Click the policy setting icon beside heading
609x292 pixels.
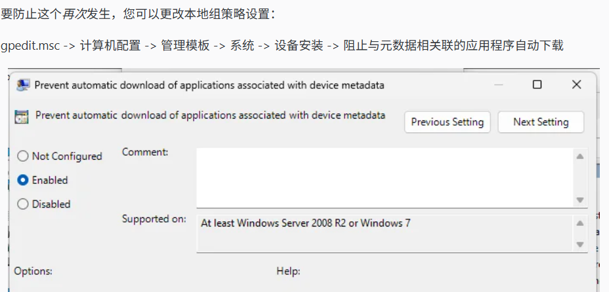[22, 117]
